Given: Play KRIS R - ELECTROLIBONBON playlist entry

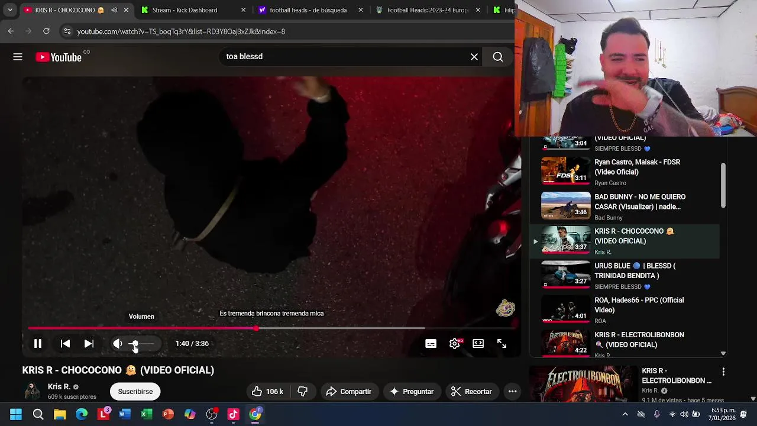Looking at the screenshot, I should click(x=625, y=344).
